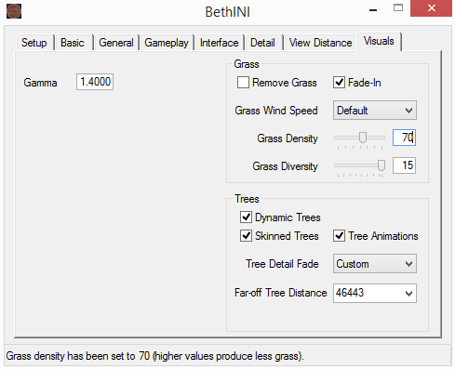Select the Visuals tab
The height and width of the screenshot is (369, 455).
[x=379, y=41]
